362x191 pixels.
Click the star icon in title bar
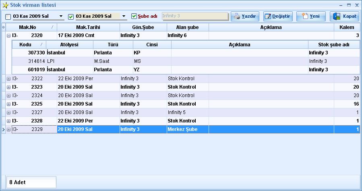[5, 5]
